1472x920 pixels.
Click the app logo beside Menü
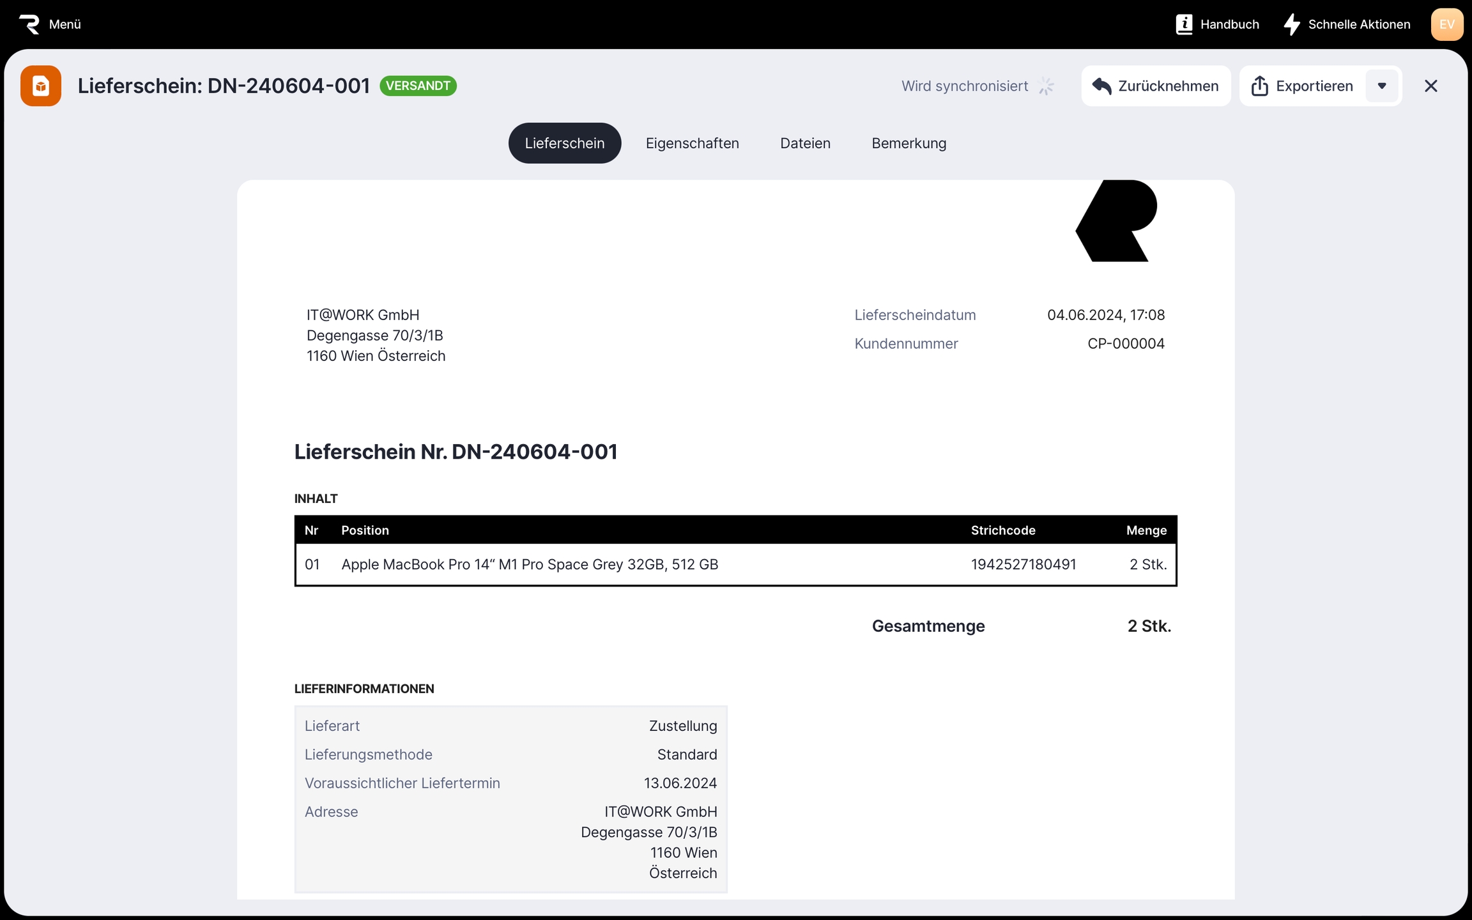click(29, 24)
